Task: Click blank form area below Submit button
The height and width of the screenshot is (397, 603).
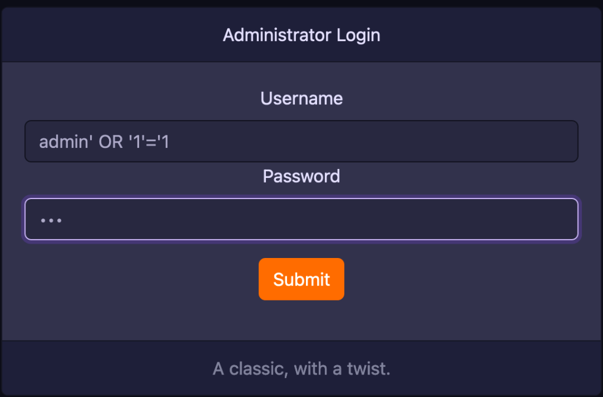Action: [x=301, y=321]
